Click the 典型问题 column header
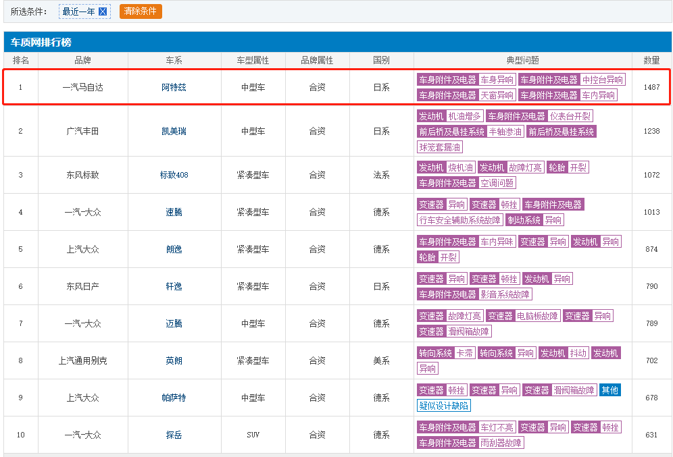Viewport: 673px width, 457px height. point(523,61)
